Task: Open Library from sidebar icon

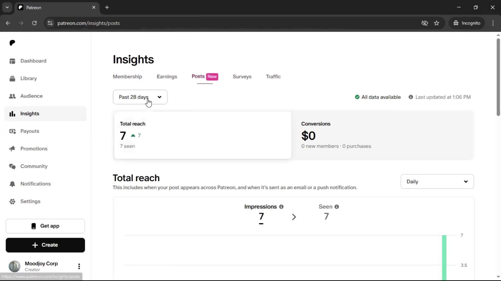Action: point(12,79)
